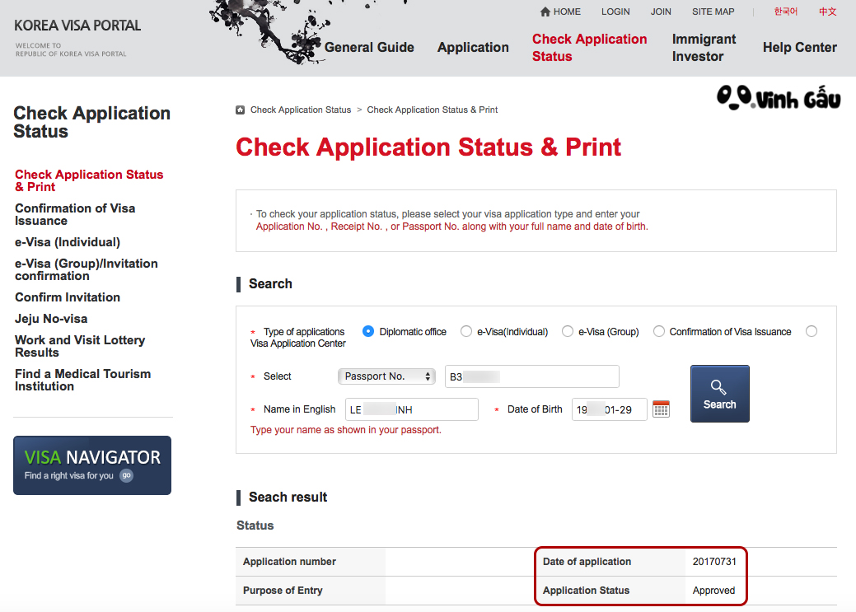The height and width of the screenshot is (612, 856).
Task: Open the Application menu
Action: click(473, 47)
